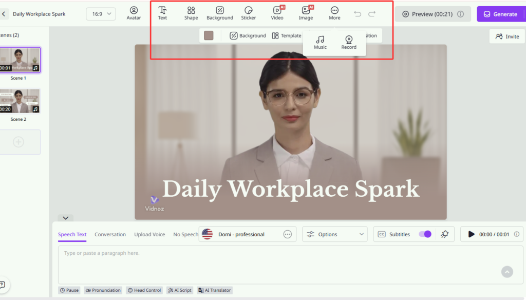The height and width of the screenshot is (300, 526).
Task: Select the Scene 2 thumbnail
Action: tap(20, 101)
